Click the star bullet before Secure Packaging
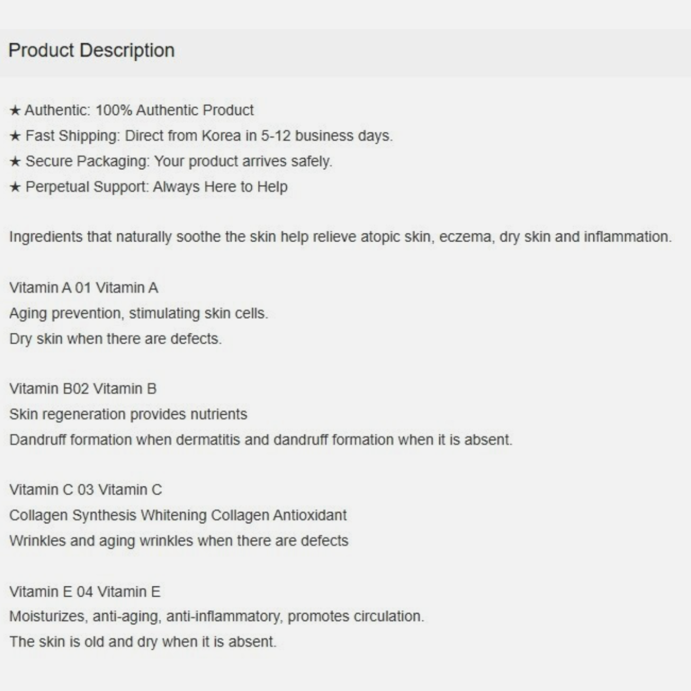The image size is (691, 691). (x=15, y=162)
